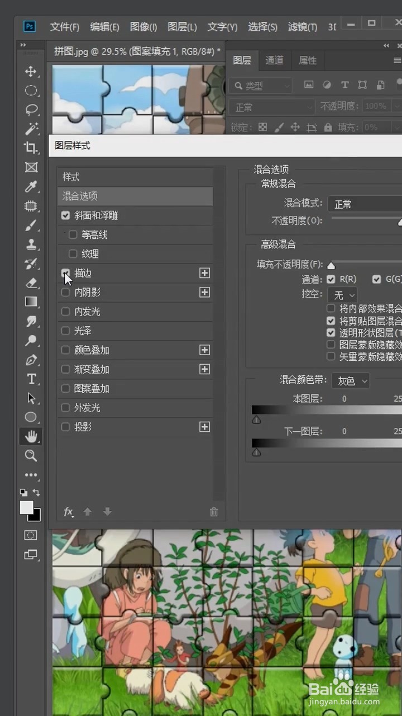Select the Ellipse shape tool
402x716 pixels.
click(31, 417)
